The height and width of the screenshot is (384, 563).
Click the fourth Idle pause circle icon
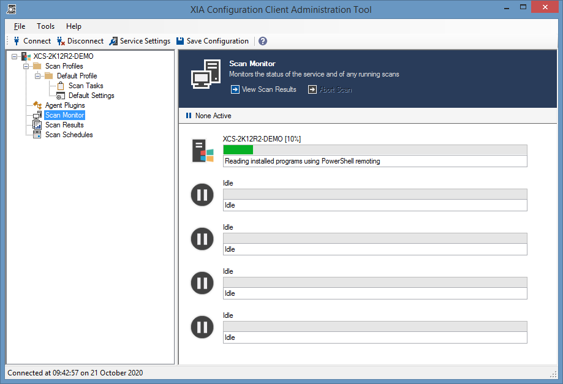click(x=202, y=327)
